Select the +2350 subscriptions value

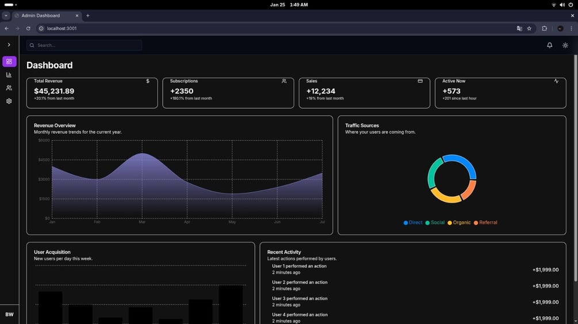182,91
